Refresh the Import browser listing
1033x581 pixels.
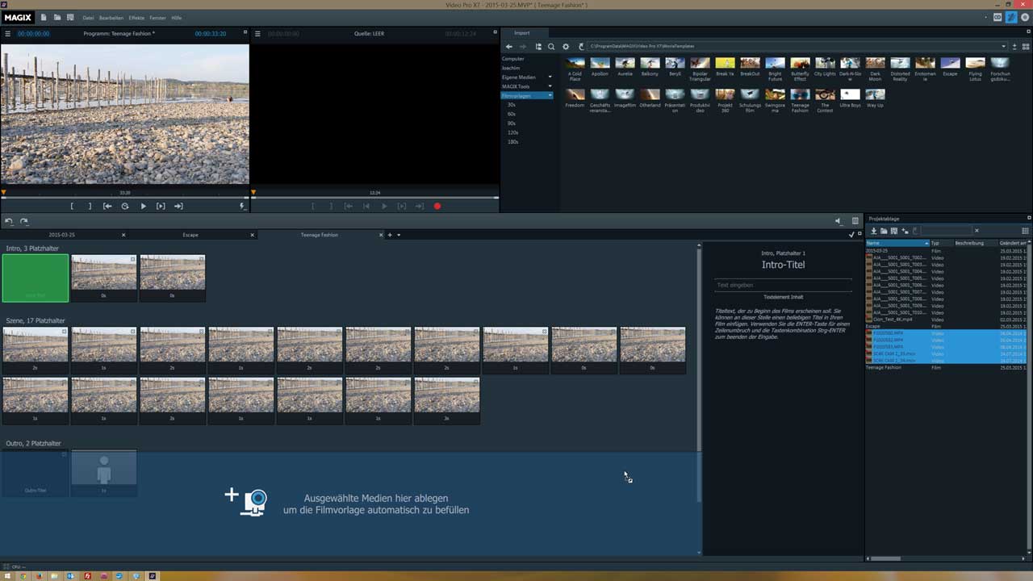581,47
